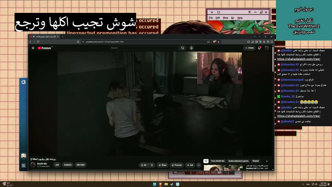Open YouTube notifications bell

259,48
